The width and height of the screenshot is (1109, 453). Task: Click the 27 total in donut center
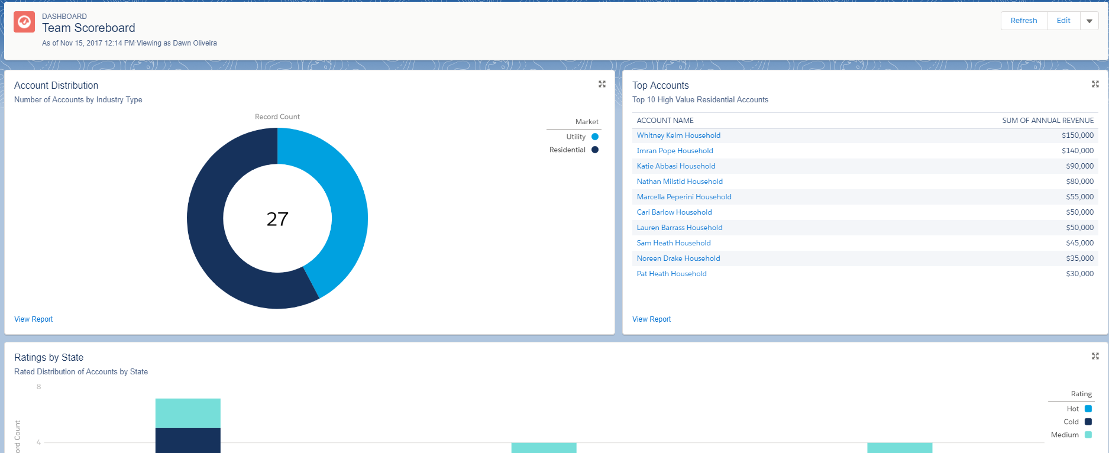[277, 219]
